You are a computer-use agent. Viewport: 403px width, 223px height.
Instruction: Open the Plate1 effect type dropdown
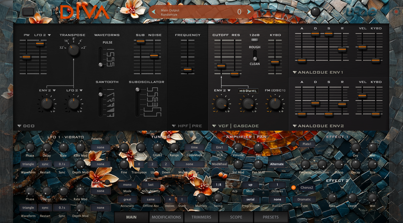[307, 144]
